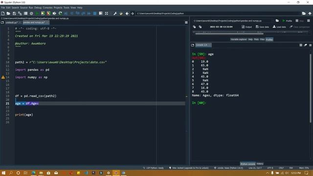Screen dimensions: 313x176
Task: Open taskbar search icon
Action: click(11, 173)
